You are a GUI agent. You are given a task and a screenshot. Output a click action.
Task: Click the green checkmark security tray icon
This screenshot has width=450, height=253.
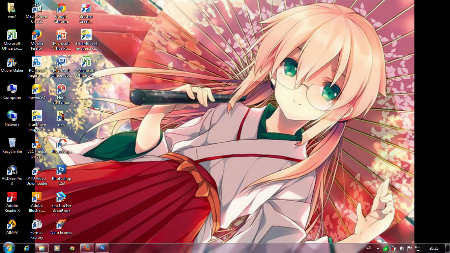pyautogui.click(x=386, y=248)
